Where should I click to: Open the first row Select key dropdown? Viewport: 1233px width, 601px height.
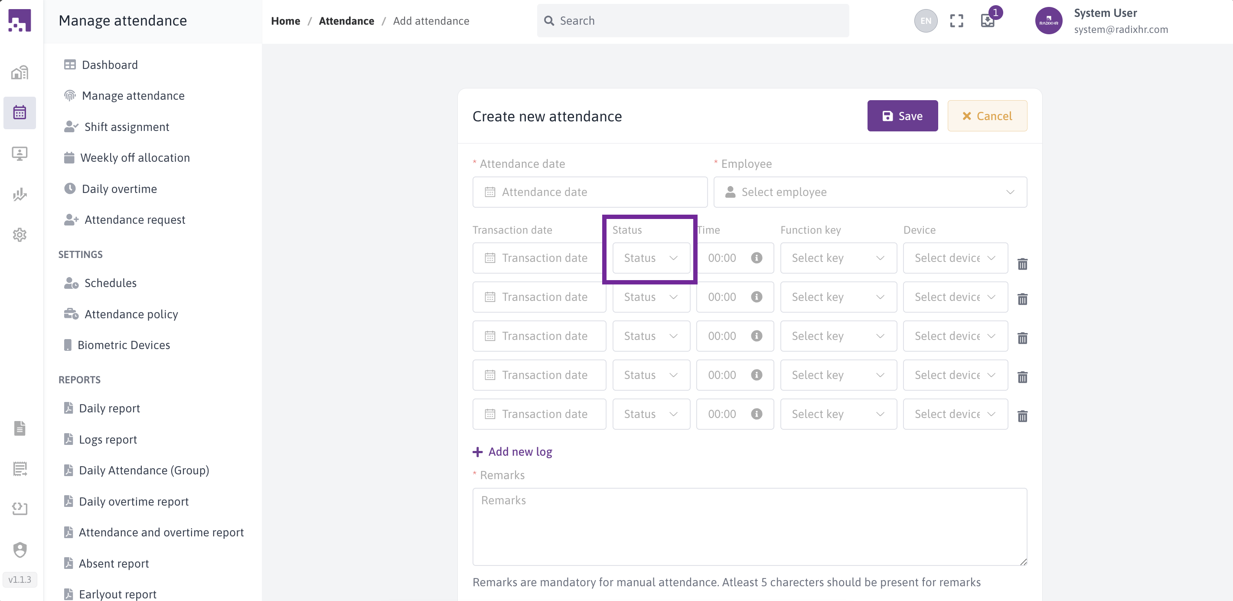point(838,258)
